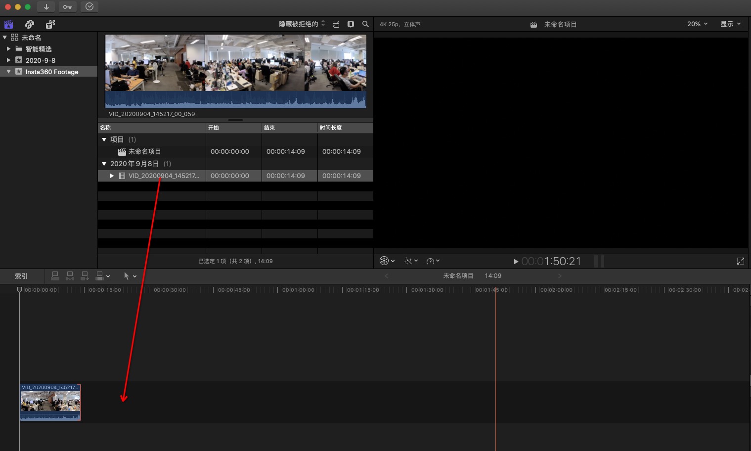
Task: Click insert clip edit button
Action: (70, 276)
